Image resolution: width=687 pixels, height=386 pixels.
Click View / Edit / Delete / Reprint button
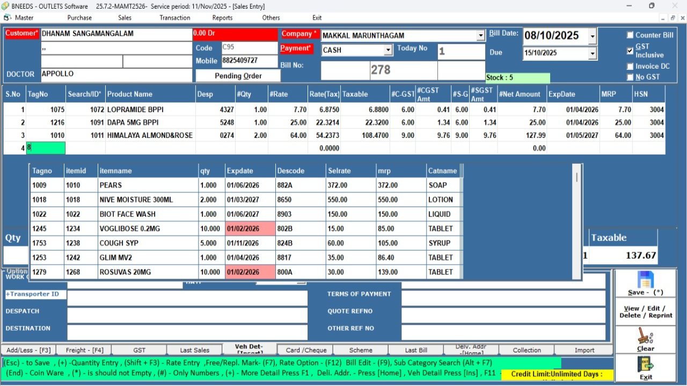(645, 312)
